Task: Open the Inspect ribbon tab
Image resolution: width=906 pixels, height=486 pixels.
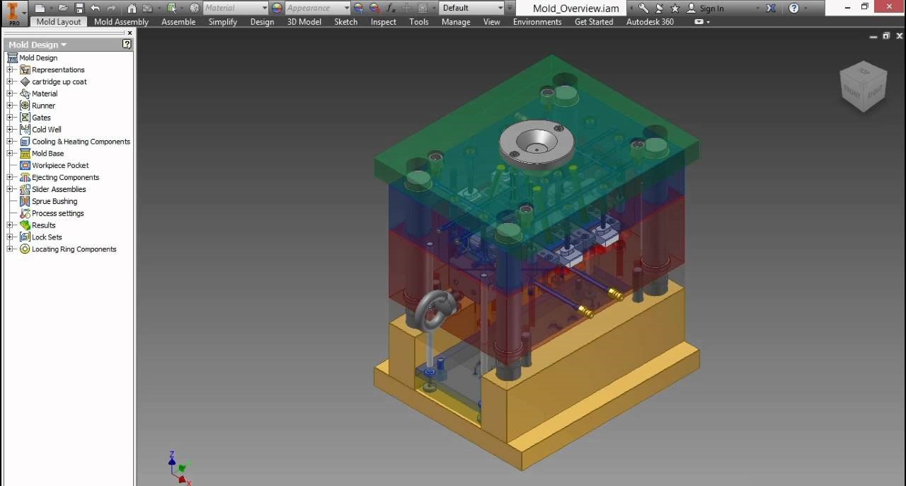Action: click(x=383, y=22)
